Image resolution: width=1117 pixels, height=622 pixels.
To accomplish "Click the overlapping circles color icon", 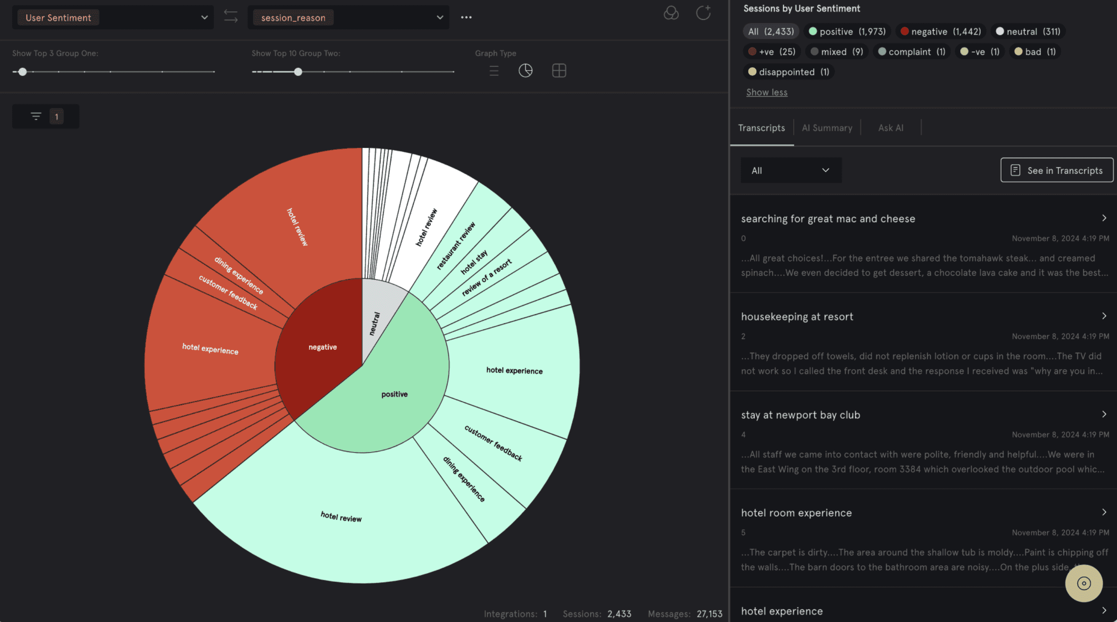I will click(671, 13).
